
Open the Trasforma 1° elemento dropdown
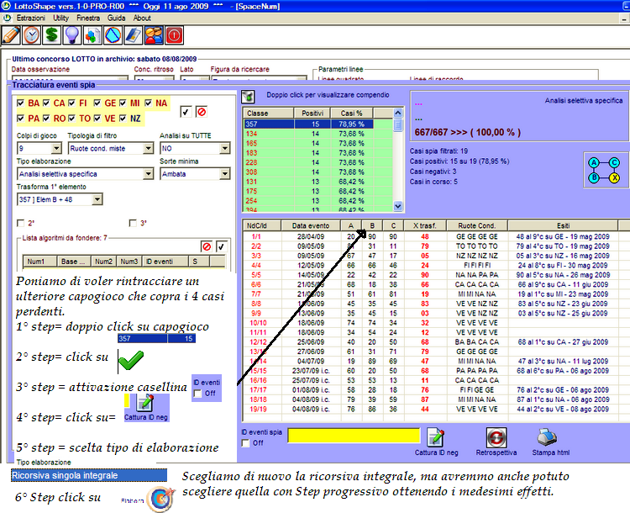(x=97, y=199)
